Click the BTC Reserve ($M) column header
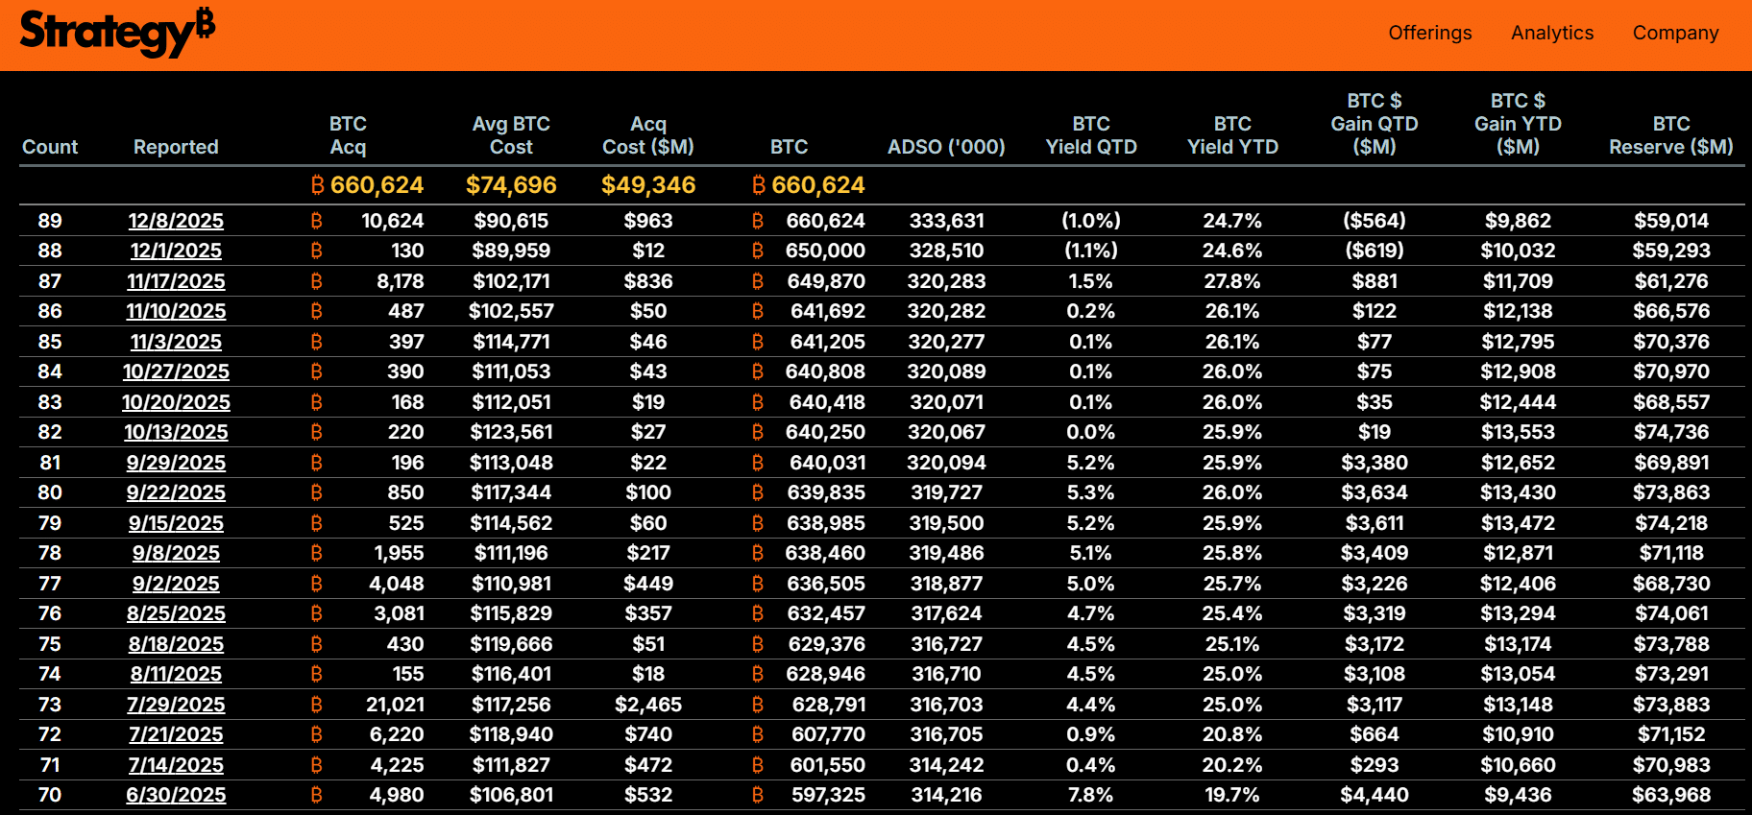 (1671, 135)
